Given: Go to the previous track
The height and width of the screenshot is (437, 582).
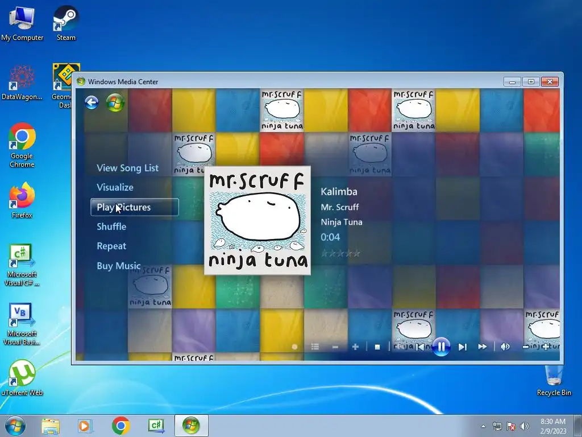Looking at the screenshot, I should point(420,347).
